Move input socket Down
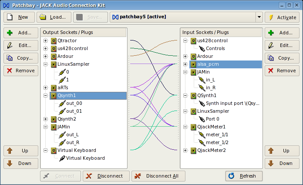Screen dimensions: 303x185 coord(282,164)
